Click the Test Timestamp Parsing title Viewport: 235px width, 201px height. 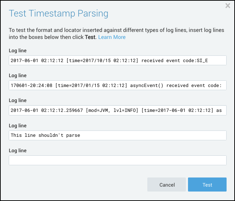click(58, 14)
